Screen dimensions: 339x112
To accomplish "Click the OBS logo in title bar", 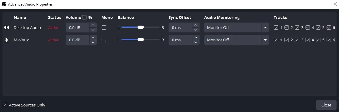I will pos(4,4).
